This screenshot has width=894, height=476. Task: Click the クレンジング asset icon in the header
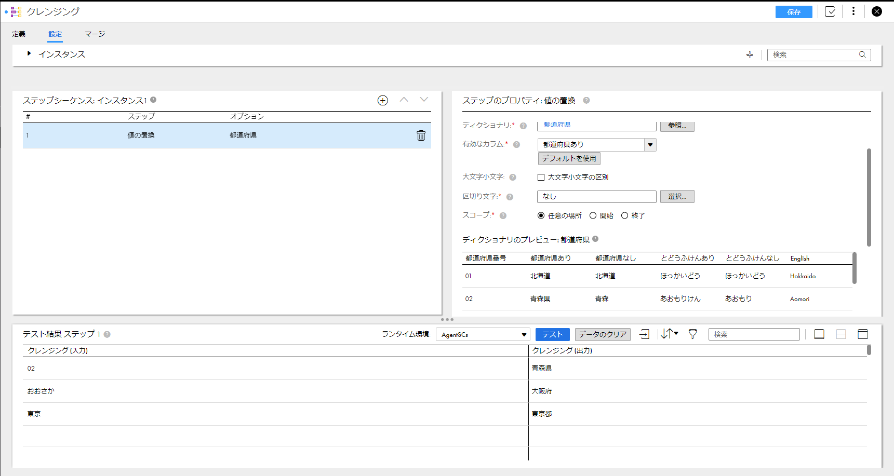tap(16, 11)
